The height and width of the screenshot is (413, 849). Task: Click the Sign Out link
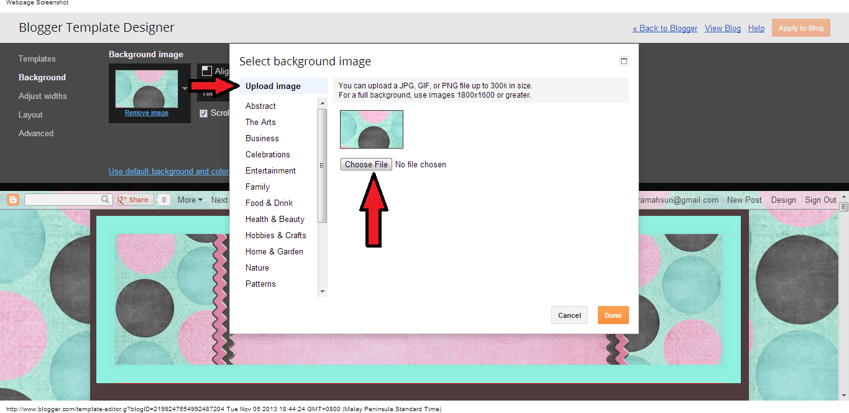click(820, 200)
